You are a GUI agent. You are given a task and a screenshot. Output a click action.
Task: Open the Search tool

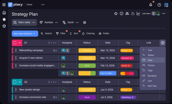point(46,33)
